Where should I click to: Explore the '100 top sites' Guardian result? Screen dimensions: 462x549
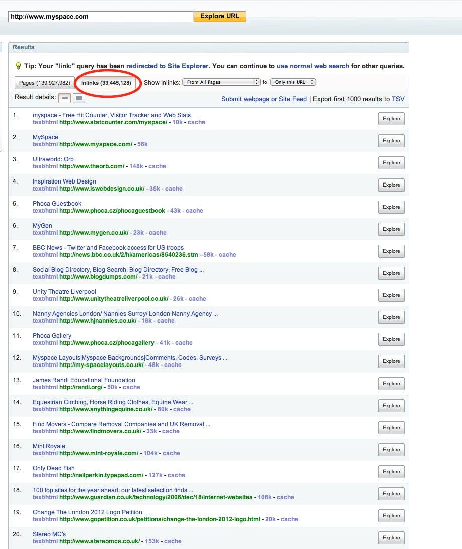pyautogui.click(x=391, y=494)
